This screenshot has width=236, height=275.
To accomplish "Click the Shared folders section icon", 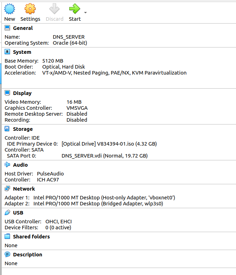I will (x=7, y=236).
